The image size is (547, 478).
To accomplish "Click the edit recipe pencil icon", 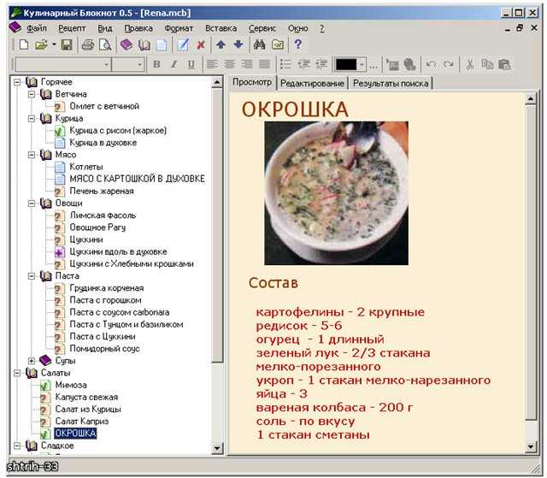I will click(x=183, y=44).
